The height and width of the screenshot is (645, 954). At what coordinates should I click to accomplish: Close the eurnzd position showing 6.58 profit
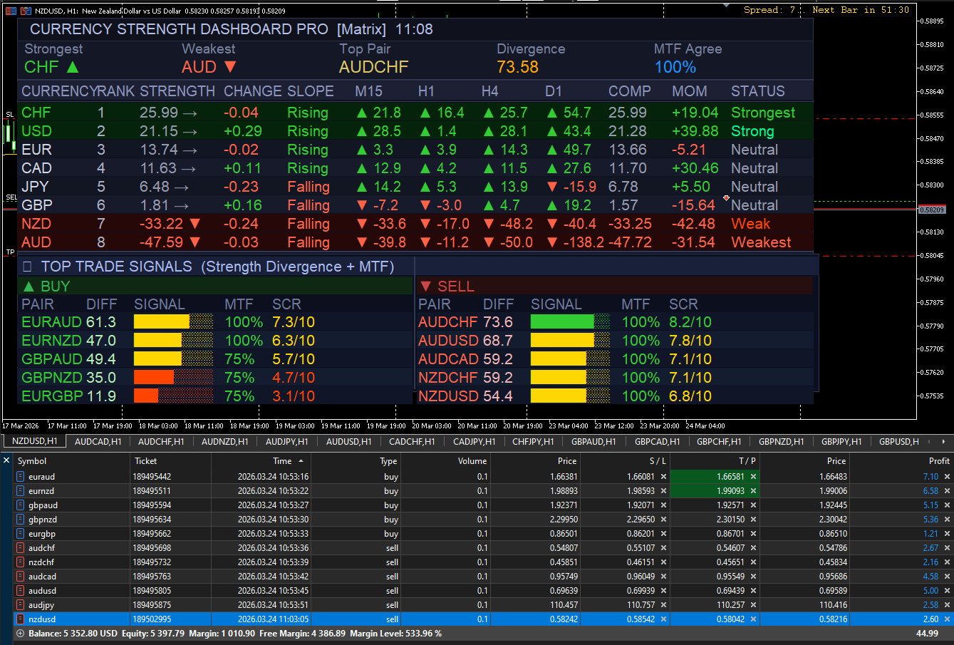coord(947,491)
